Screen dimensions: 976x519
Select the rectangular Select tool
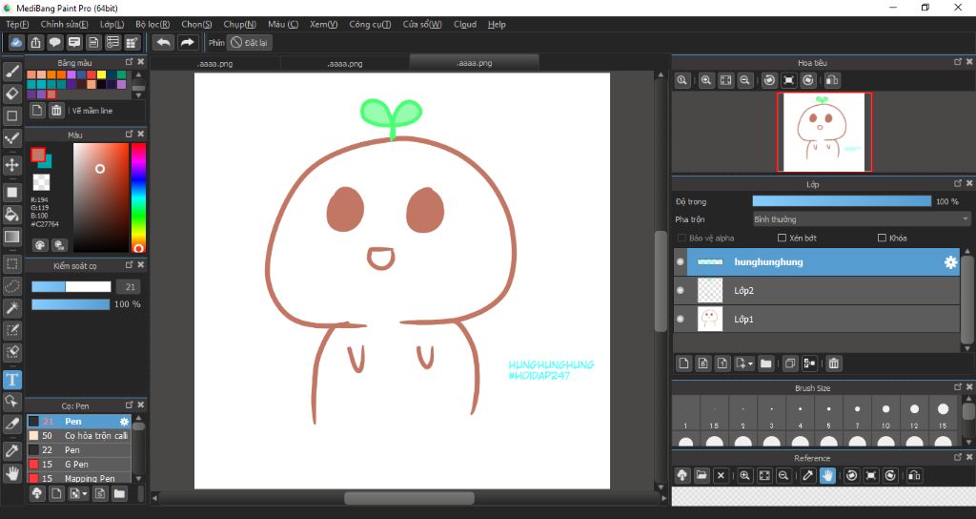(11, 263)
